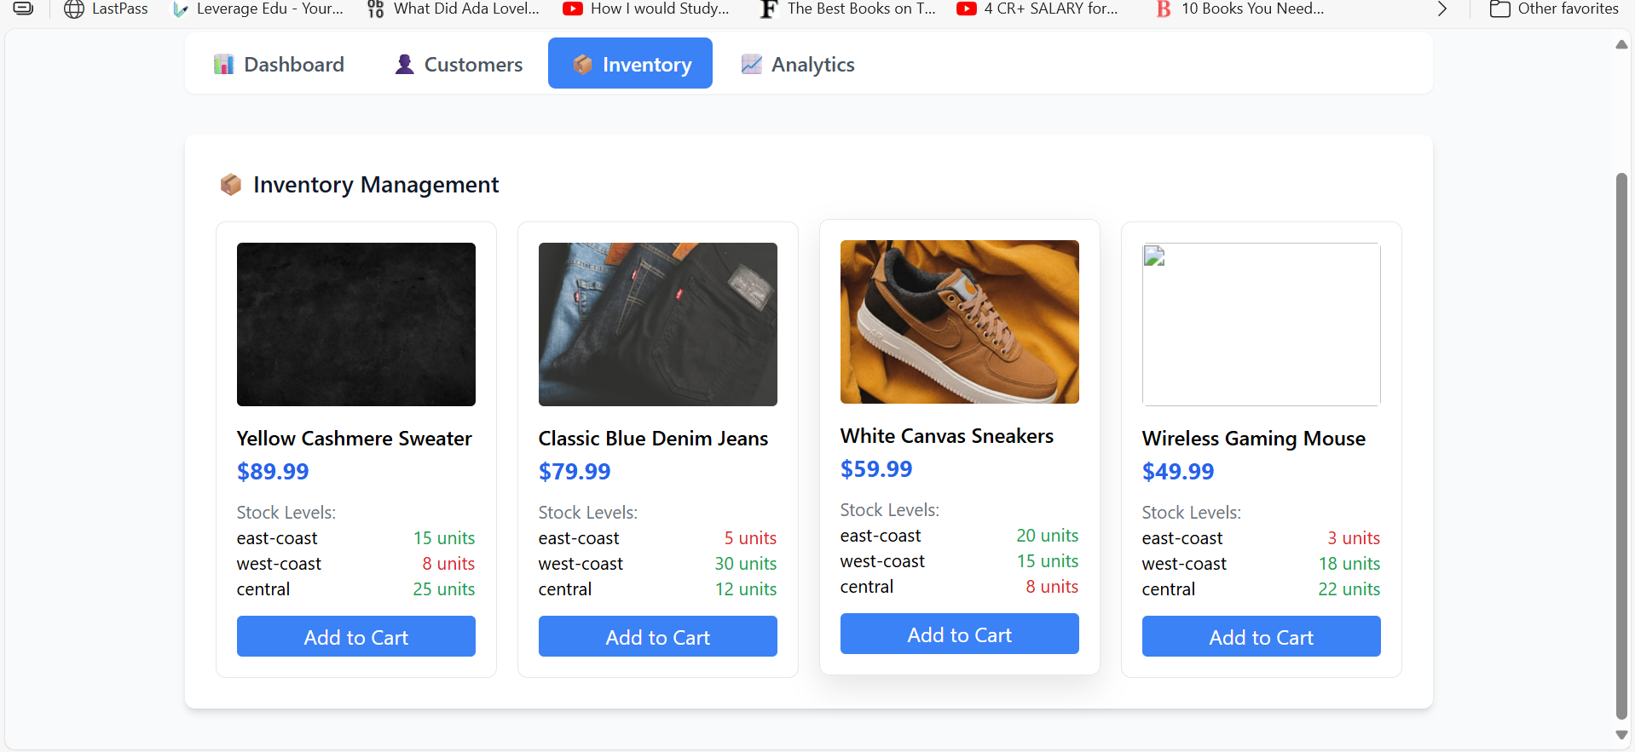Click the Jeans' 12 units central value
Viewport: 1635px width, 752px height.
tap(746, 589)
